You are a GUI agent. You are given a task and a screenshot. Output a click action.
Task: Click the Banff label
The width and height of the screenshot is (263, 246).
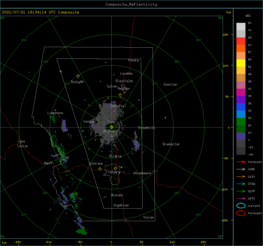[x=48, y=163]
